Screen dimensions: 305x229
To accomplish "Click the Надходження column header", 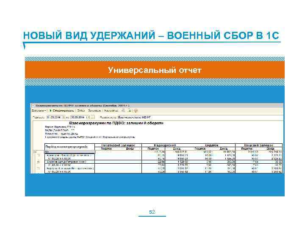I will (x=165, y=145).
